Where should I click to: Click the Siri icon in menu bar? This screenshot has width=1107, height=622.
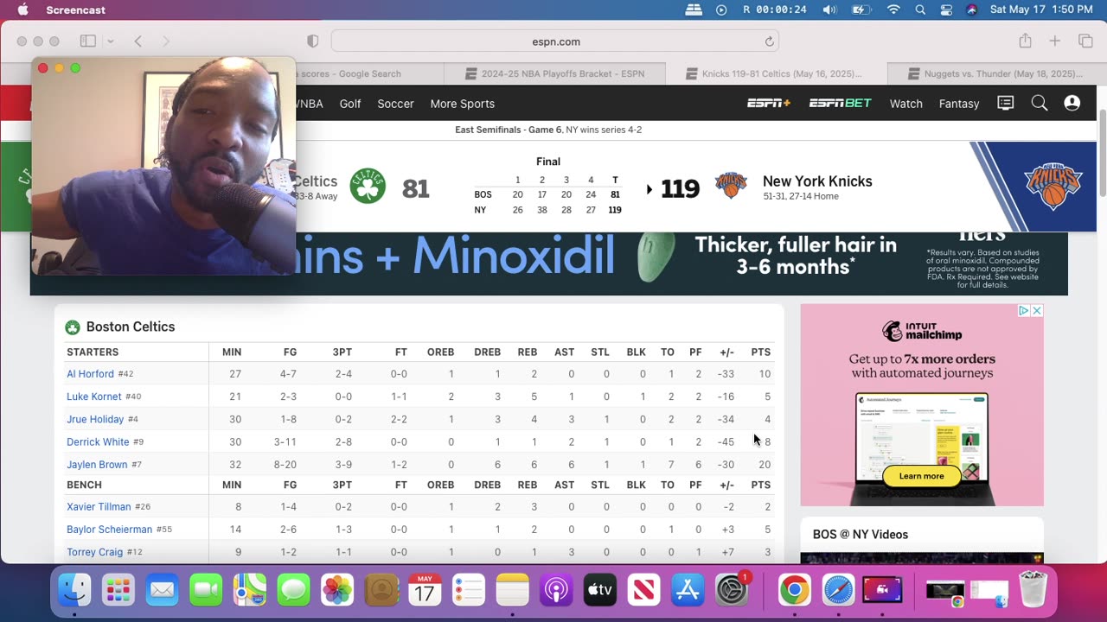(x=971, y=10)
